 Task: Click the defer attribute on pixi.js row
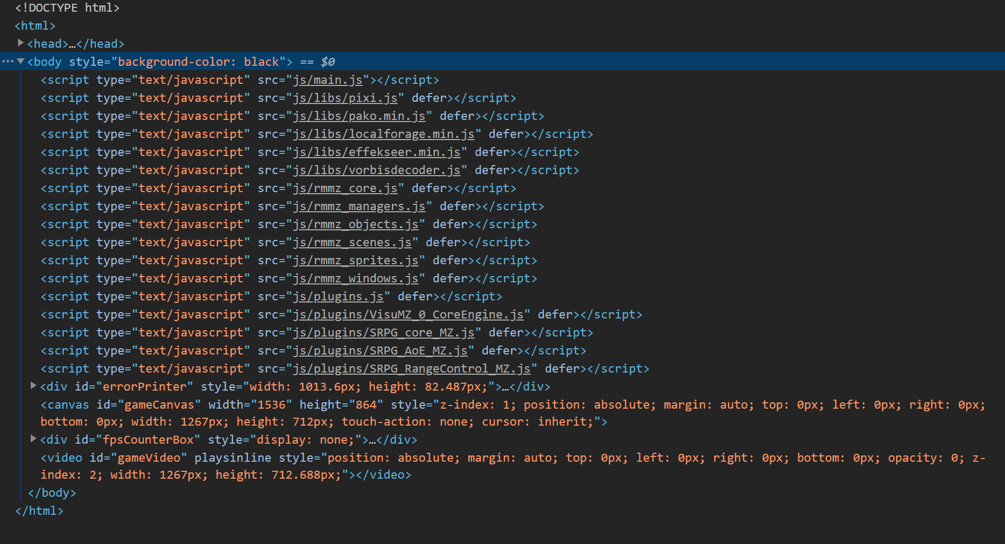tap(430, 98)
